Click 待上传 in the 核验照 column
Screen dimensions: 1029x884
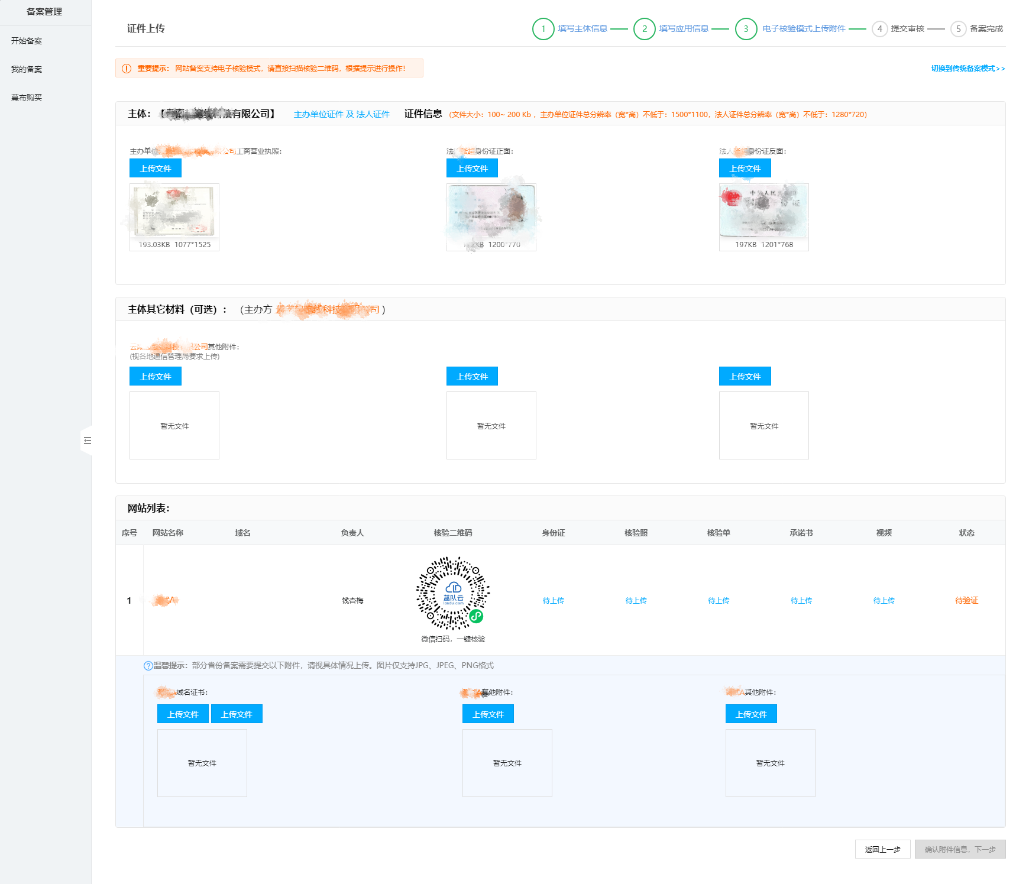coord(636,601)
